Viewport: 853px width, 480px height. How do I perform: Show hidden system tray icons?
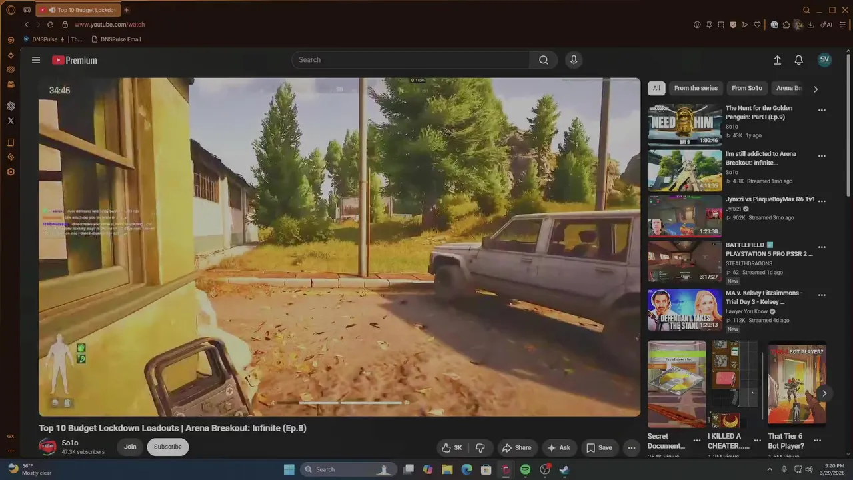point(770,469)
